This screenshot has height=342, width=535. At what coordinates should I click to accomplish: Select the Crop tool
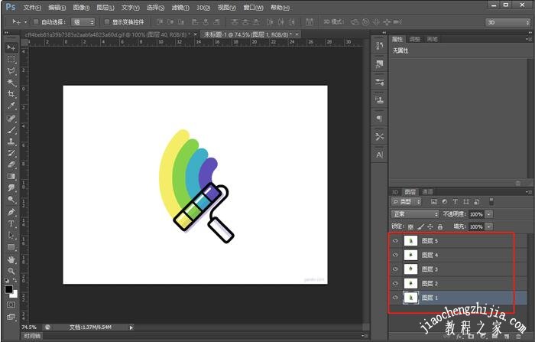tap(11, 94)
